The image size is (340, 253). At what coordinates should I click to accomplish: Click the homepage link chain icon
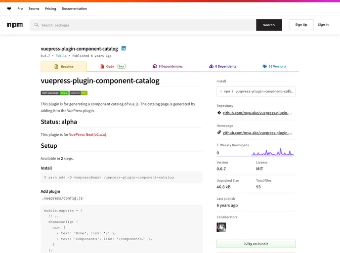[219, 132]
